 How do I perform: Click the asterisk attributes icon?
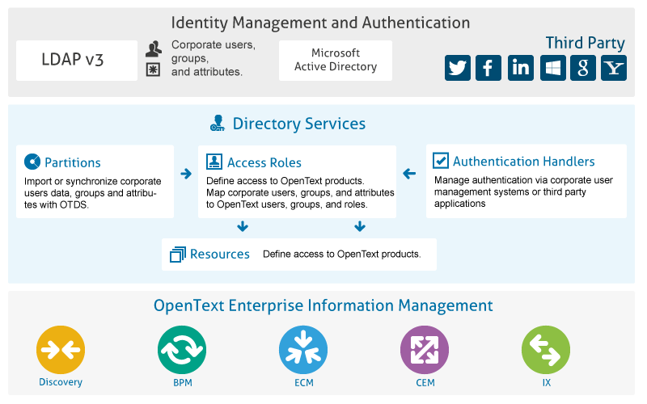[x=153, y=69]
